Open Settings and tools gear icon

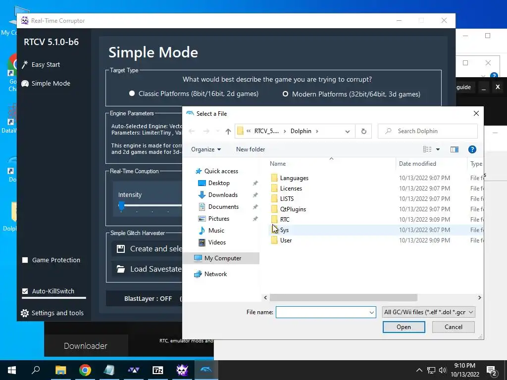[x=25, y=313]
